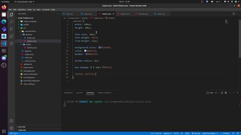Open the Search view in the activity bar
The image size is (241, 135).
pyautogui.click(x=11, y=22)
